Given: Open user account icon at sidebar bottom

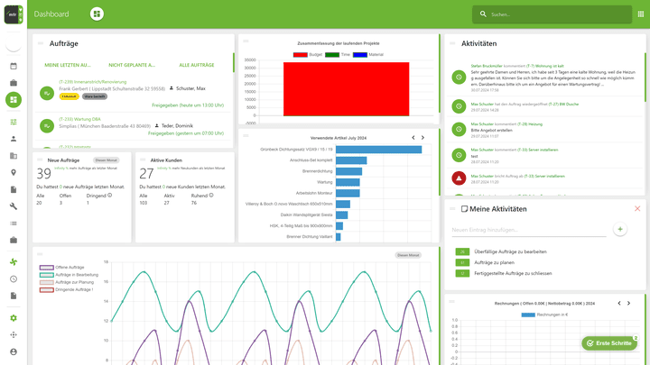Looking at the screenshot, I should coord(14,351).
